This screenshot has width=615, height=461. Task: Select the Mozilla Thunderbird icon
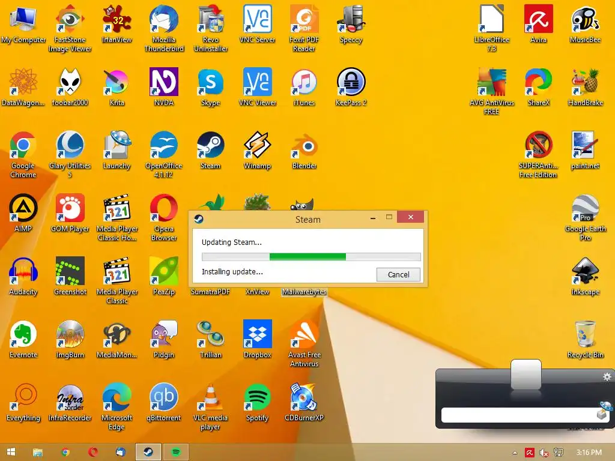164,29
